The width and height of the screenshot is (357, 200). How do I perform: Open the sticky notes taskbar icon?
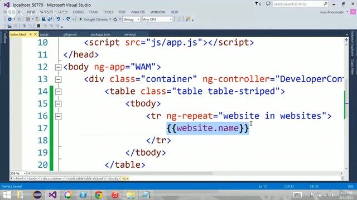(x=146, y=195)
